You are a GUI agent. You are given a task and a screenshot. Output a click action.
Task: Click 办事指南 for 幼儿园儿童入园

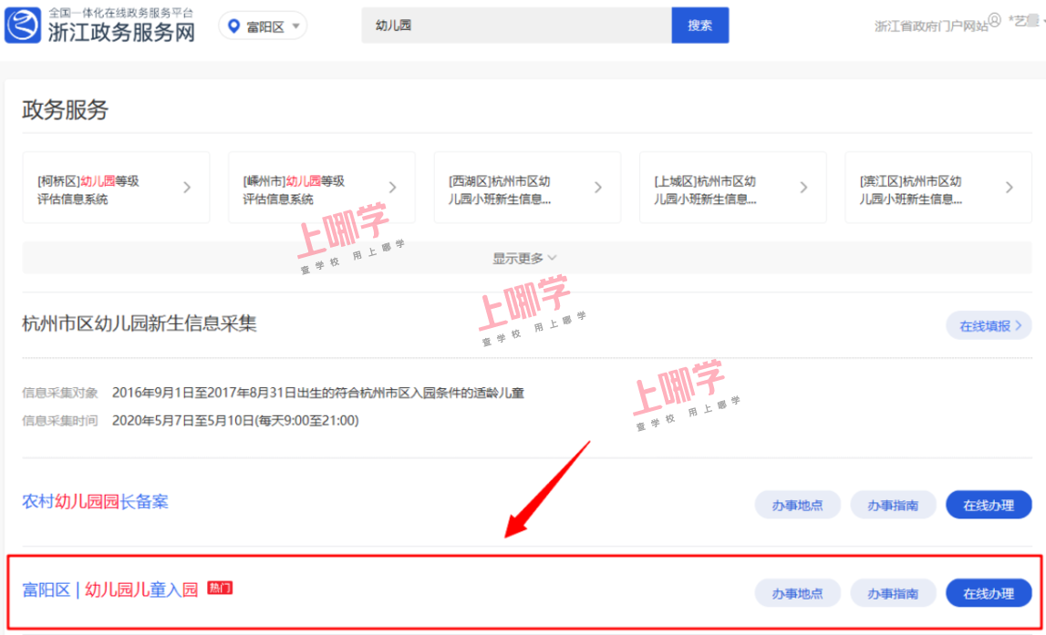click(893, 593)
